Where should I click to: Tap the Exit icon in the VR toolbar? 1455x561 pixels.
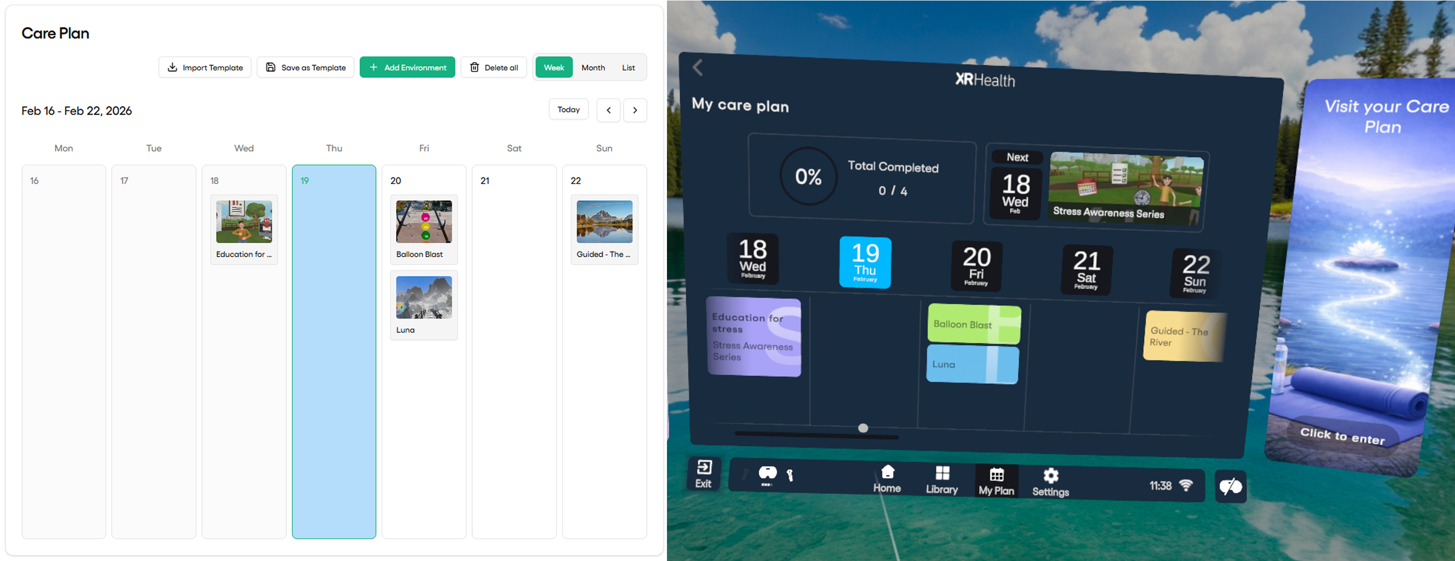coord(704,473)
